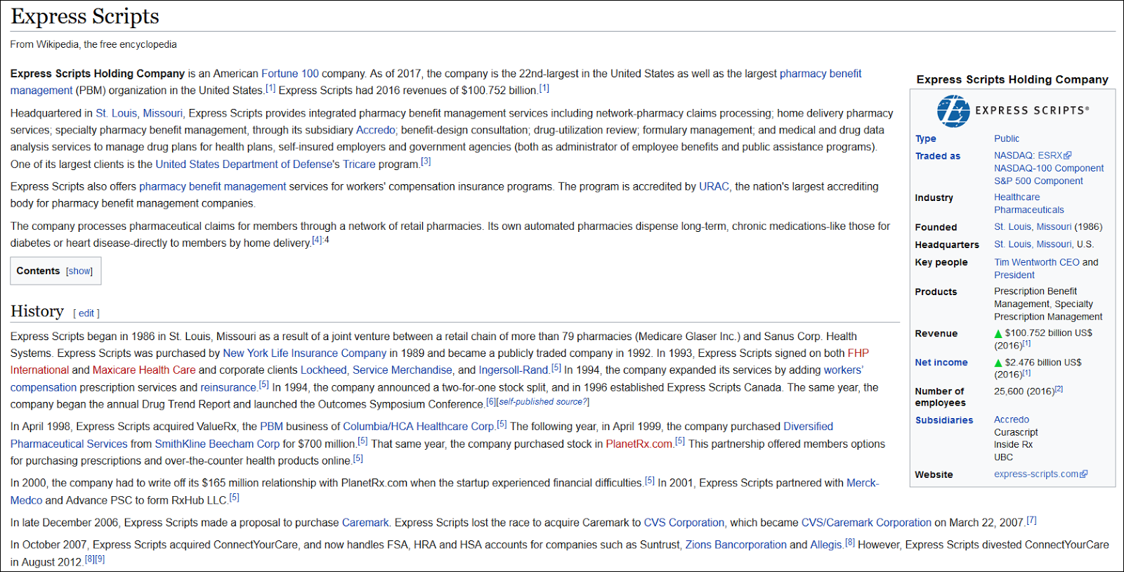
Task: Click external link icon beside express-scripts.com
Action: pos(1084,474)
